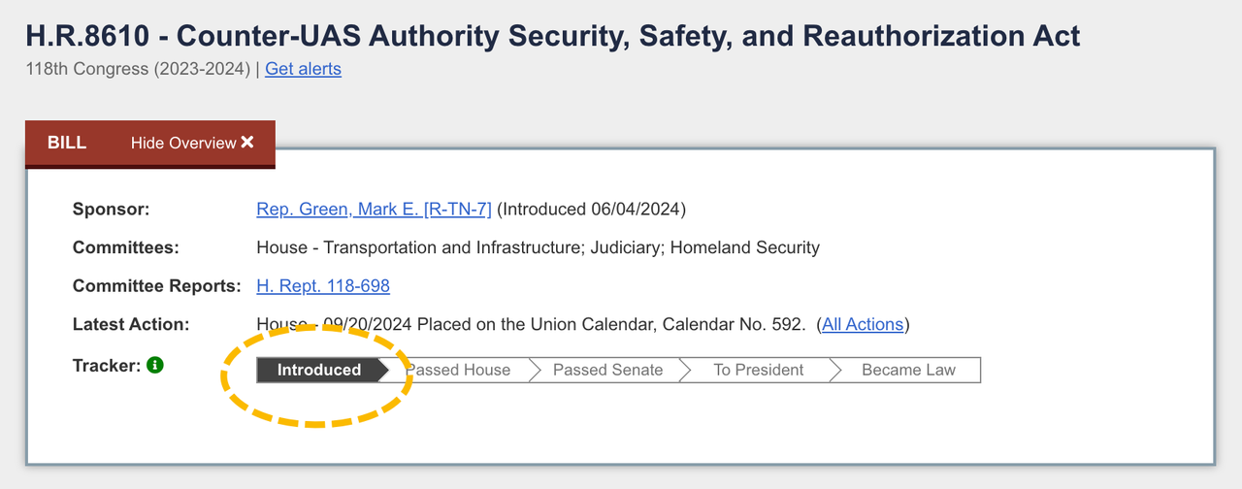
Task: Click the Transportation and Infrastructure committees text
Action: pyautogui.click(x=451, y=247)
